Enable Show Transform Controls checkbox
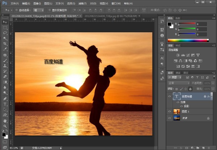The height and width of the screenshot is (150, 217). pos(50,10)
